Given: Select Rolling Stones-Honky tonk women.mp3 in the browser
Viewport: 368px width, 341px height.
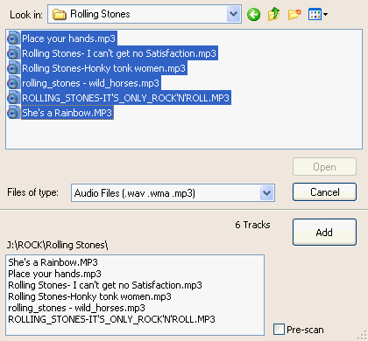Looking at the screenshot, I should point(103,68).
